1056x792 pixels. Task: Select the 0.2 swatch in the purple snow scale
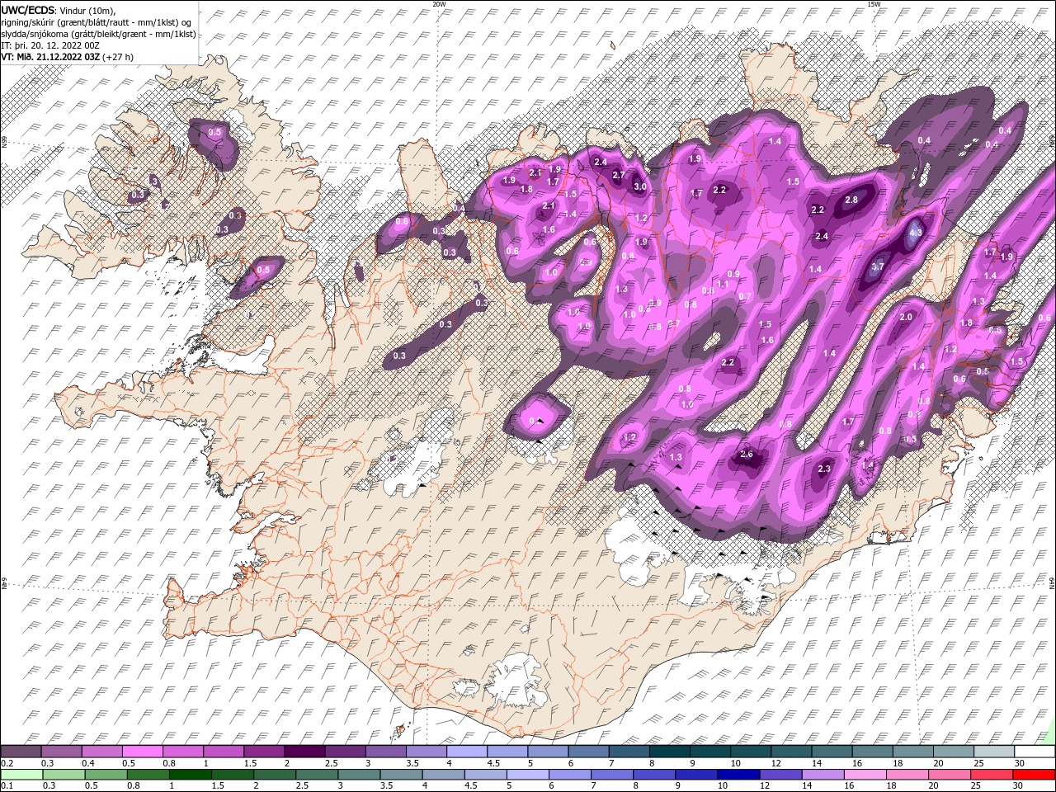tap(21, 752)
